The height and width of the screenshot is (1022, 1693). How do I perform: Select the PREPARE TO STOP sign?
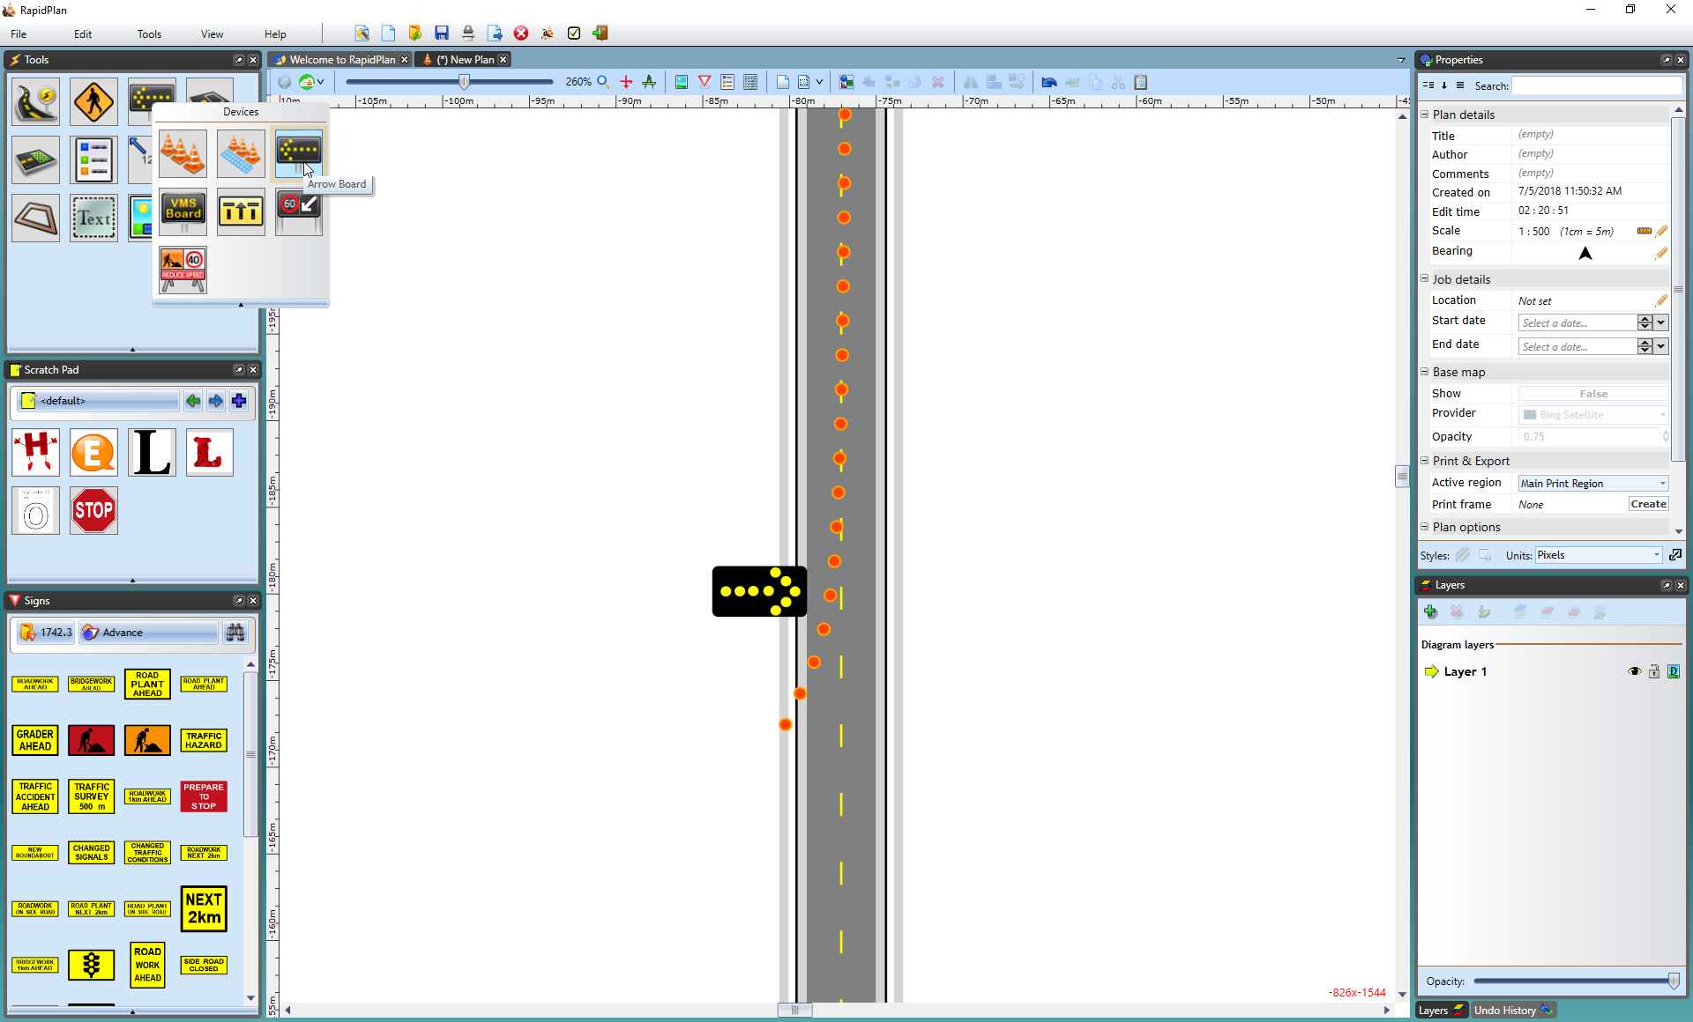point(204,796)
